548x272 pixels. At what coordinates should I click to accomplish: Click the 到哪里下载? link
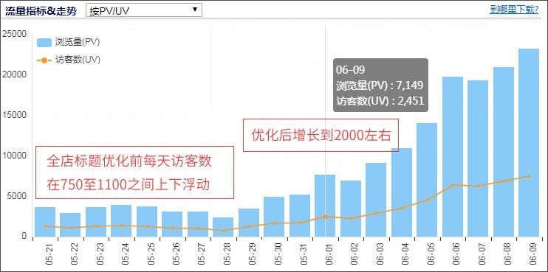[x=514, y=10]
